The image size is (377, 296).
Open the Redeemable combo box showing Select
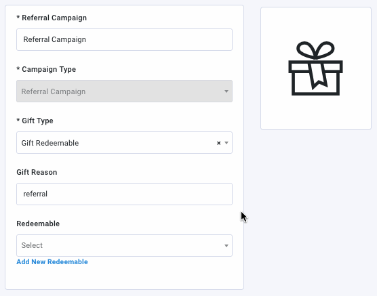[124, 246]
